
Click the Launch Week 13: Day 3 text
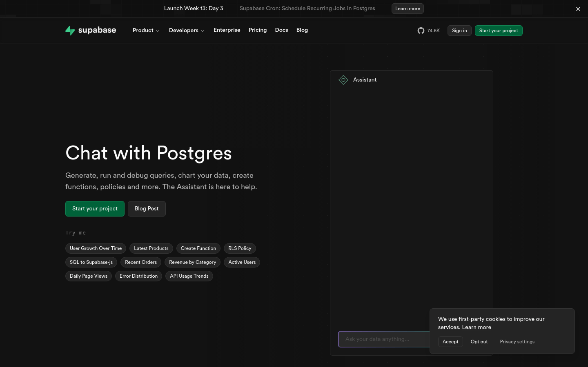coord(194,9)
